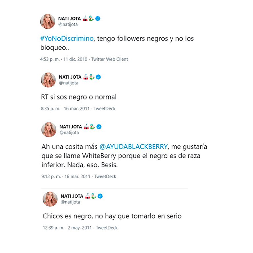Open avatar on 'RT si sos' tweet
Viewport: 253px width, 253px height.
[x=48, y=80]
